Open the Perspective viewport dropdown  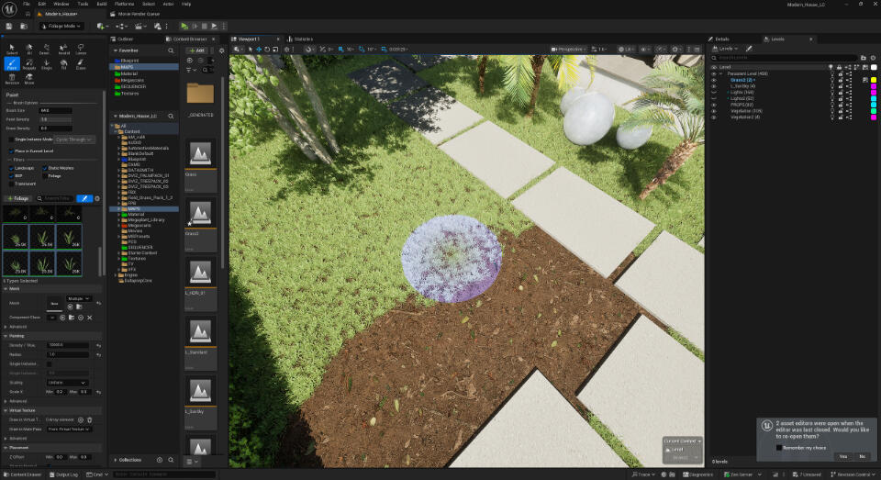(x=569, y=50)
